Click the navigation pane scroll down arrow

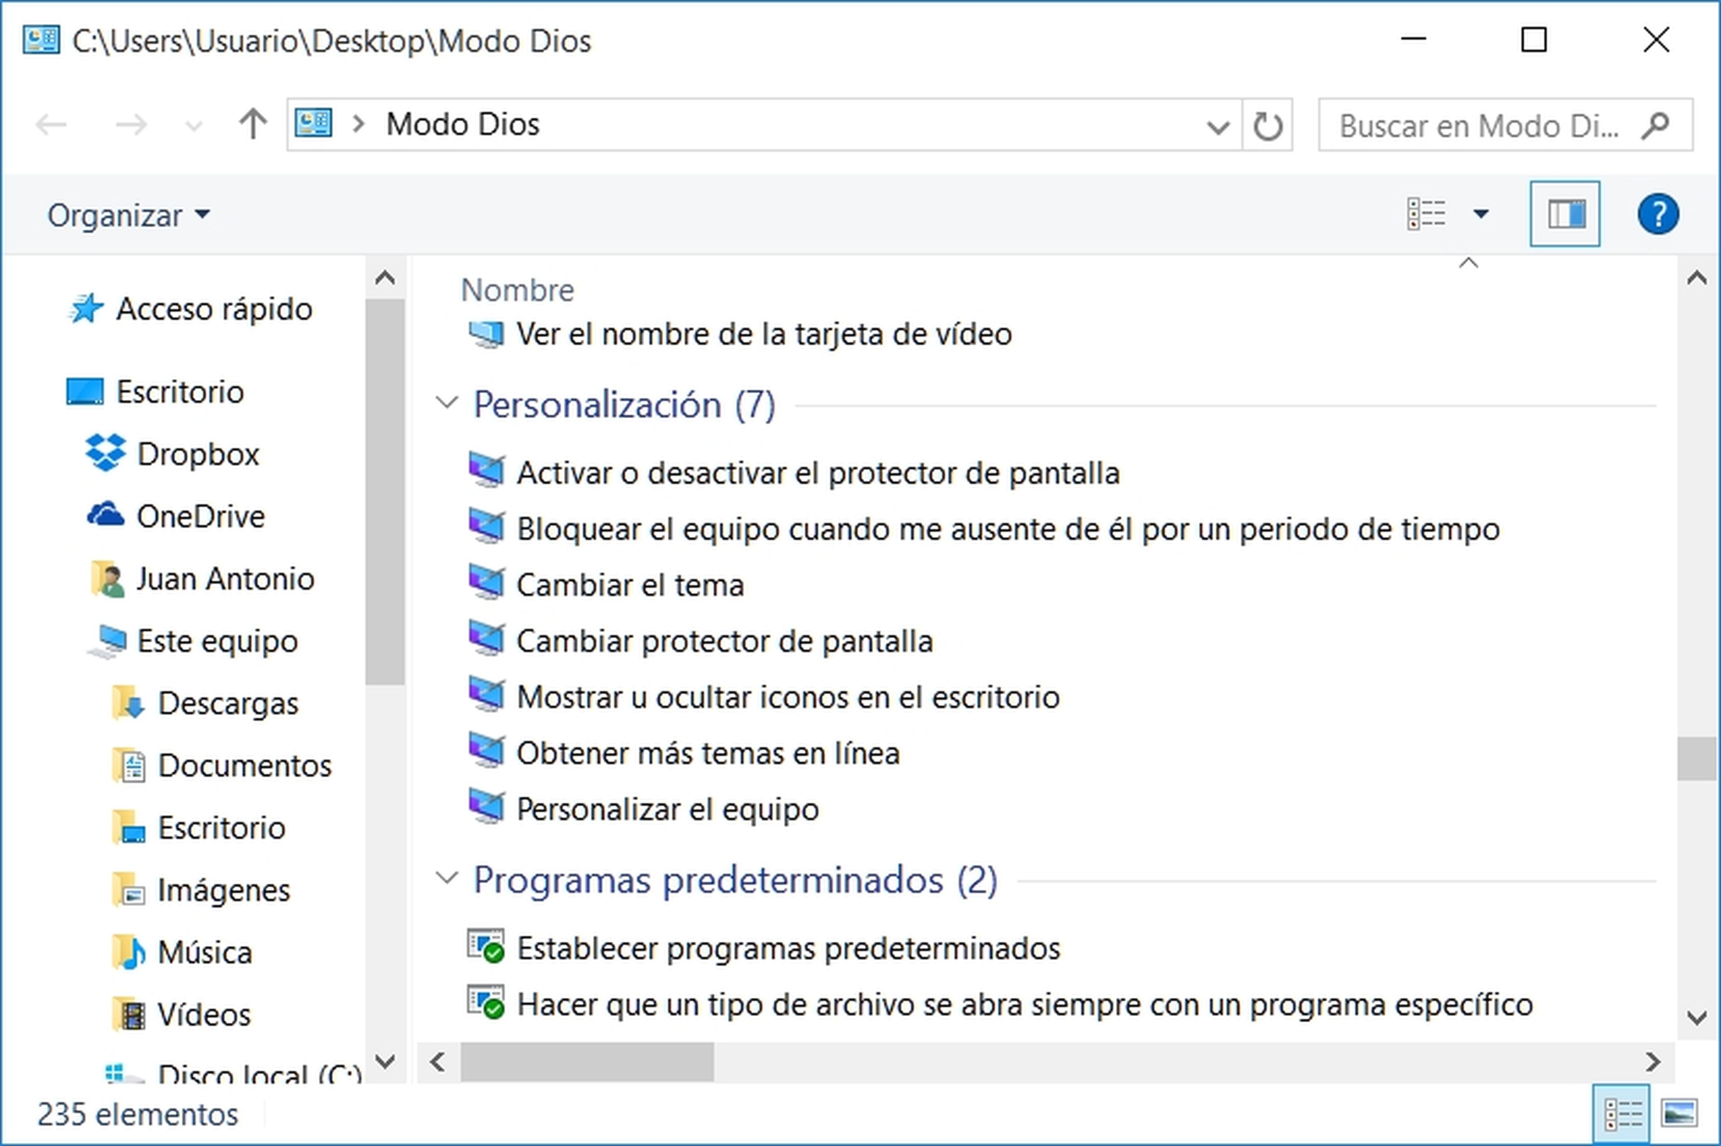coord(385,1061)
